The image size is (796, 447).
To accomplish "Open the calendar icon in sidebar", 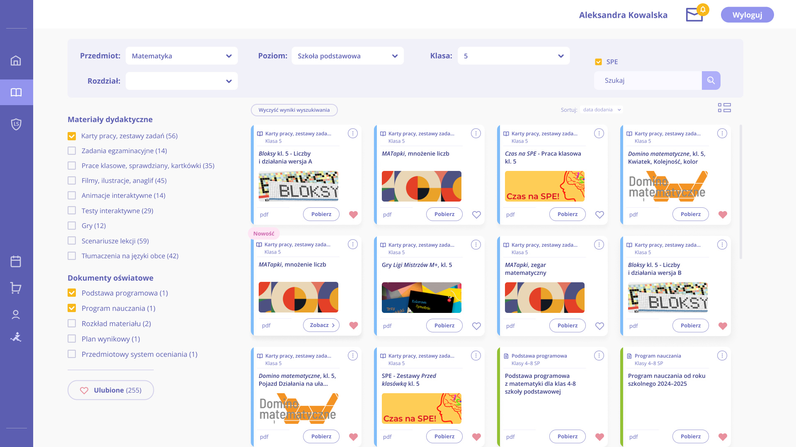I will tap(16, 261).
